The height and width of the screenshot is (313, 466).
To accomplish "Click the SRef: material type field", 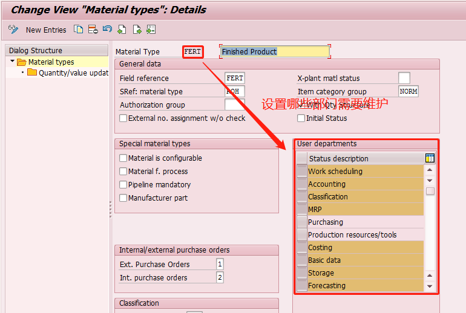I will (235, 91).
